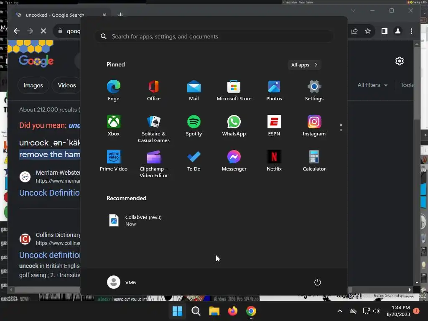Switch to Google Videos results
This screenshot has height=321, width=428.
click(67, 85)
